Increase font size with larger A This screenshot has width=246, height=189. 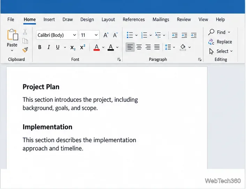pyautogui.click(x=106, y=35)
